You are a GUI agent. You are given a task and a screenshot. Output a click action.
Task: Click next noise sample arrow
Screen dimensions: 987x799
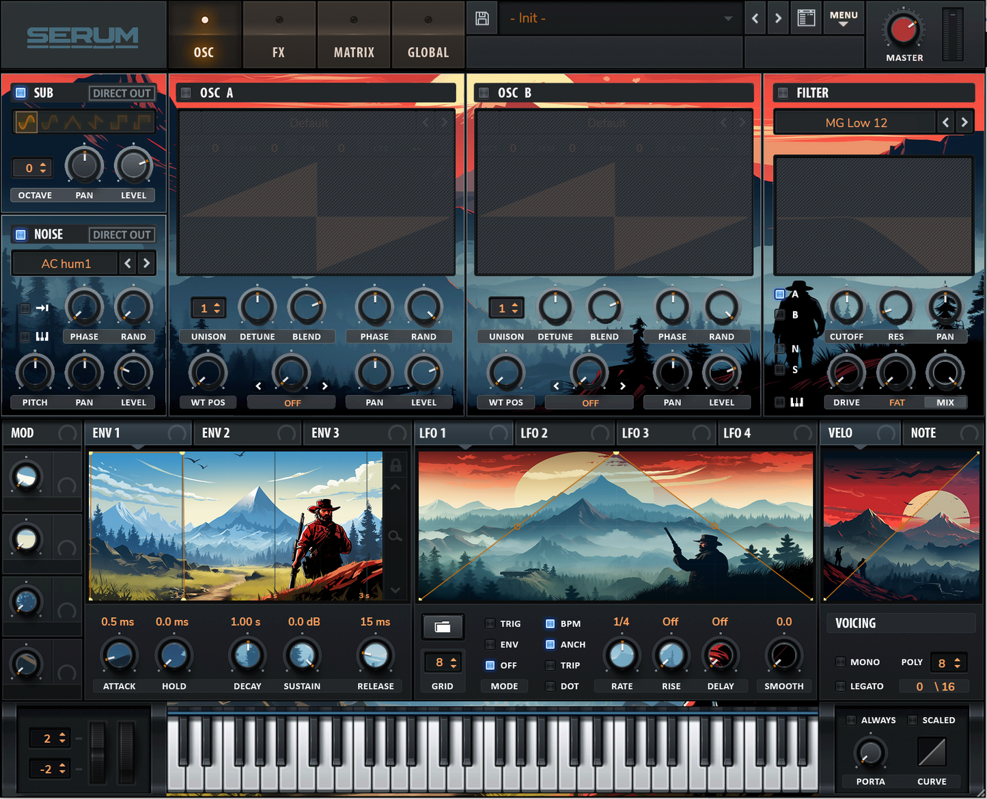click(x=146, y=263)
